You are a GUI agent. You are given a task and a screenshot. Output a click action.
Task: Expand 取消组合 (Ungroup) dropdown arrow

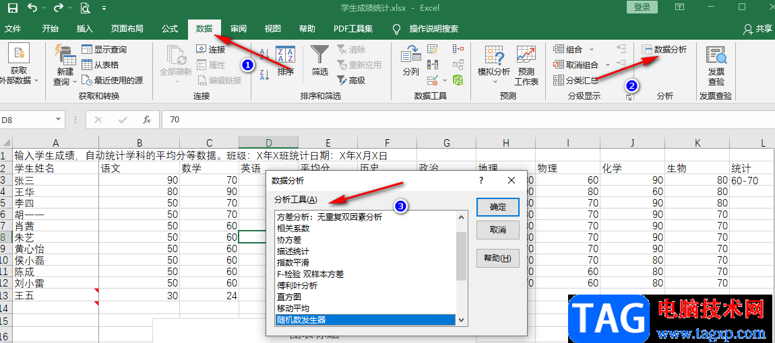click(x=607, y=65)
